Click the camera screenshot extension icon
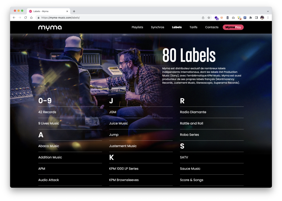This screenshot has width=282, height=201. pos(233,18)
